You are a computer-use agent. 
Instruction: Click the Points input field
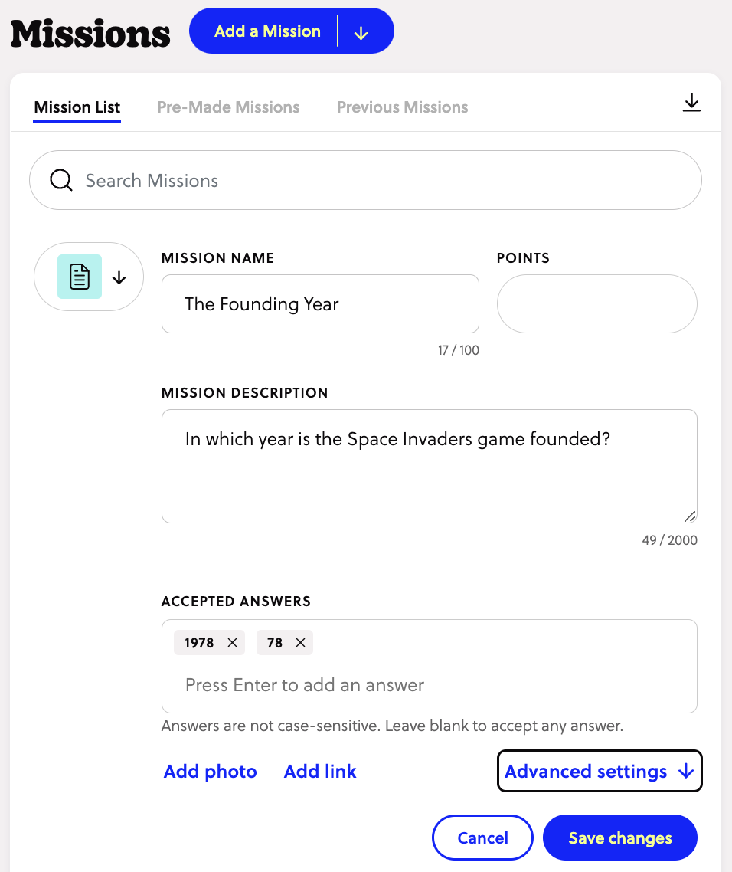click(x=596, y=303)
